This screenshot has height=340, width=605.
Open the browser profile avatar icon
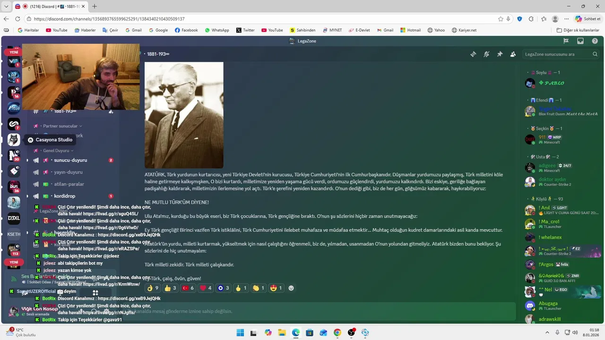[x=555, y=19]
